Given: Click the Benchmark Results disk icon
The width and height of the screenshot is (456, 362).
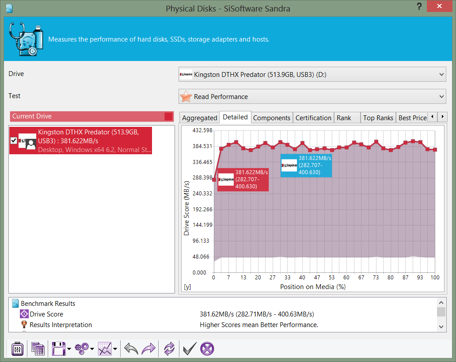Looking at the screenshot, I should (x=15, y=304).
